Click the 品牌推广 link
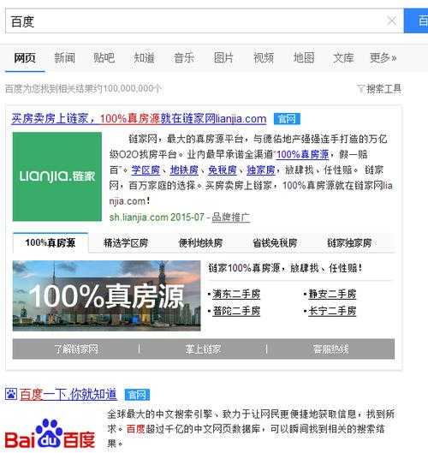The image size is (428, 453). (231, 218)
